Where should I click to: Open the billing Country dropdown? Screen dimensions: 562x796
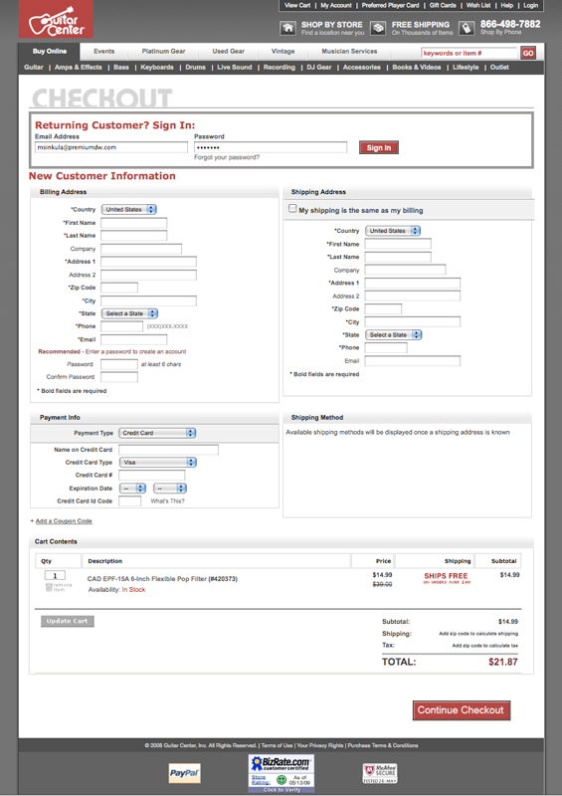point(129,209)
